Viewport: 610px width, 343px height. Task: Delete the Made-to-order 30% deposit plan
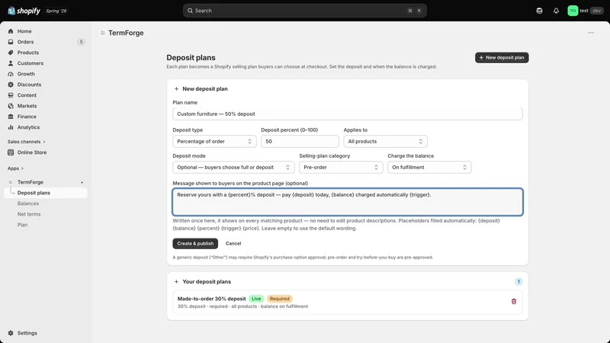(x=513, y=301)
